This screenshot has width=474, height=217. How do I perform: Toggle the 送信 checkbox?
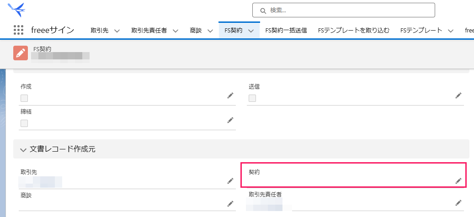point(252,98)
